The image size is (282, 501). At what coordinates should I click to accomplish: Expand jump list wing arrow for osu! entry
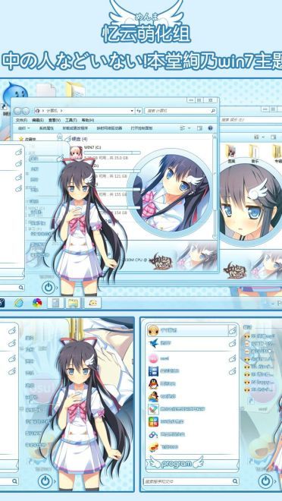click(x=233, y=358)
